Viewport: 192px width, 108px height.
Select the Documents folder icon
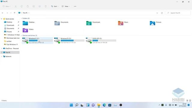coord(57,23)
